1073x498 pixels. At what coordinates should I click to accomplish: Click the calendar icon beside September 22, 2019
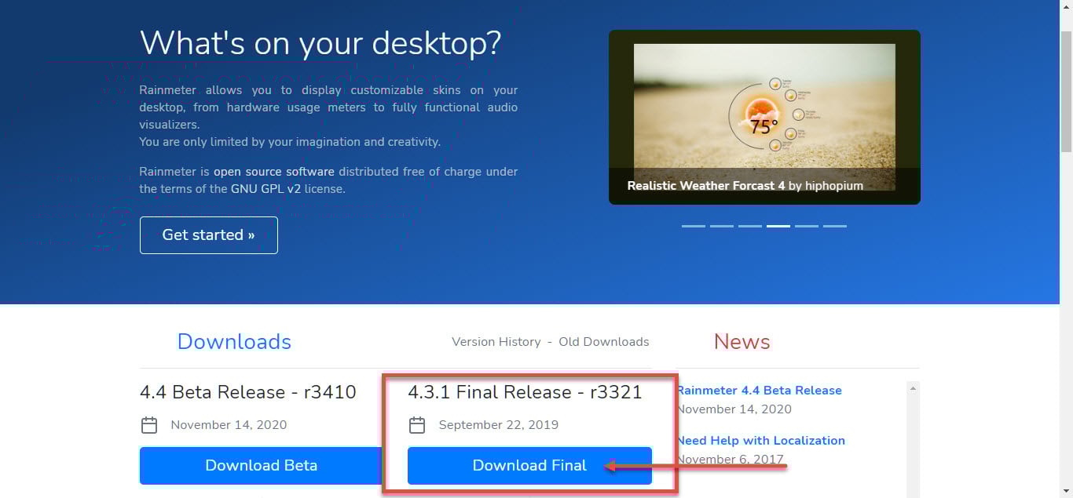[x=417, y=425]
